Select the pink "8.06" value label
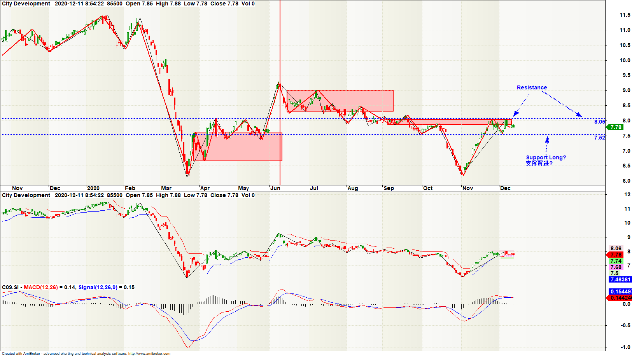 click(x=616, y=248)
